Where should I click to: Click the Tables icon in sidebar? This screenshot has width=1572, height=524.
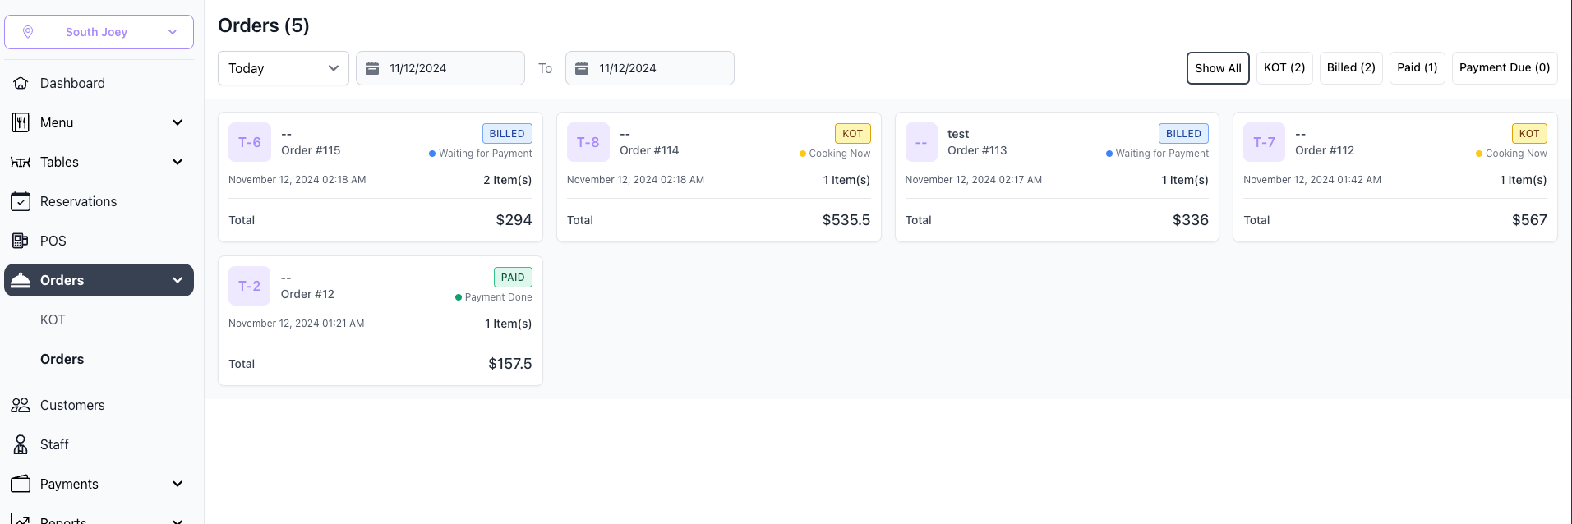pos(21,162)
